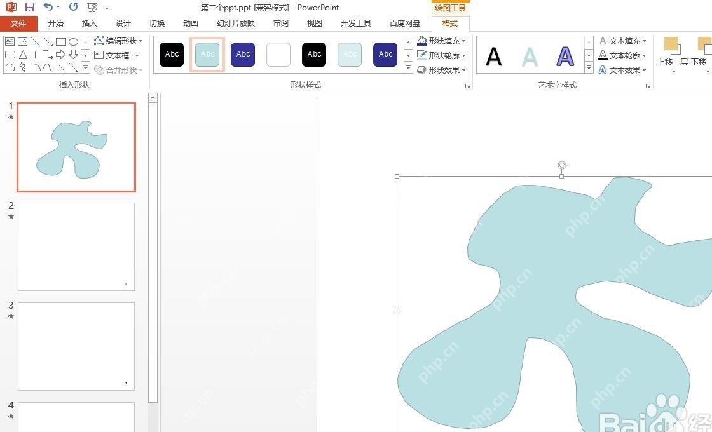
Task: Click the 形状填充 paint bucket icon
Action: (x=422, y=41)
